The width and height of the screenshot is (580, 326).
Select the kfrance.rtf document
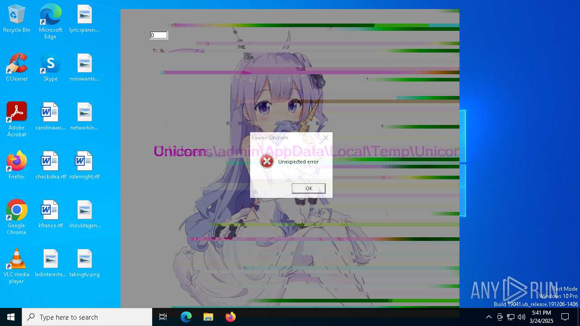click(x=50, y=214)
